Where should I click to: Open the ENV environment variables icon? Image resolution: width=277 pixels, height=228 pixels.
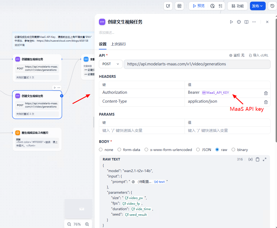[179, 6]
